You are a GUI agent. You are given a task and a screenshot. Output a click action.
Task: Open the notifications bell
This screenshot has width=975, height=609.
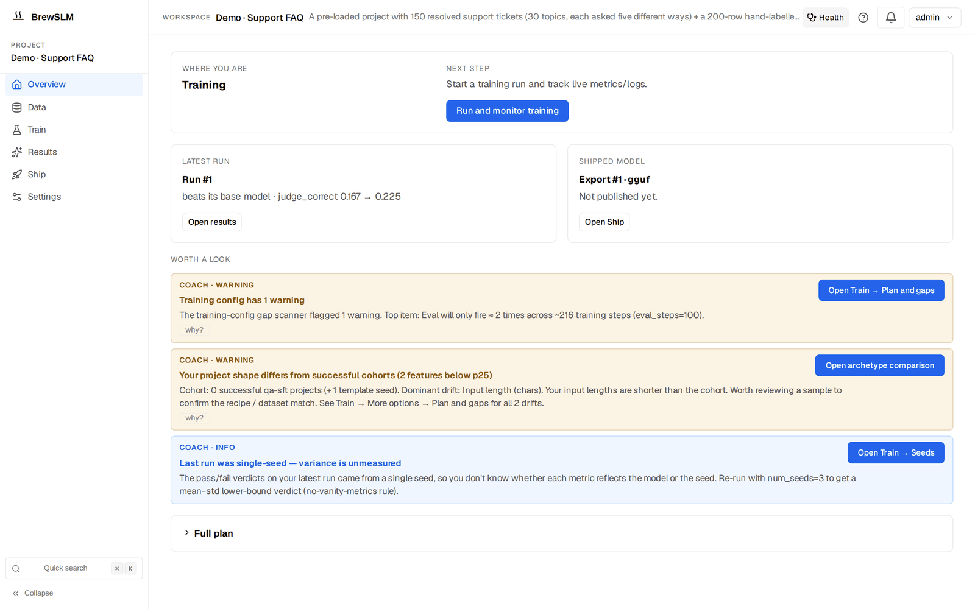click(891, 18)
